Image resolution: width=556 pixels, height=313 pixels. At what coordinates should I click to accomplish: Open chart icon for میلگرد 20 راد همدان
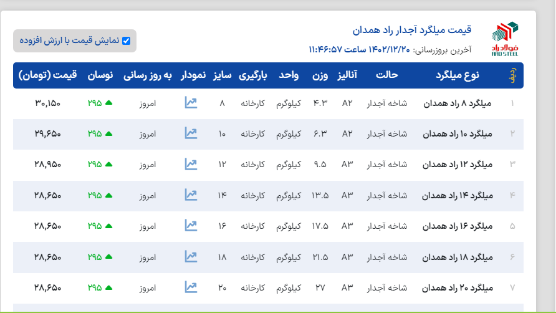click(x=191, y=287)
